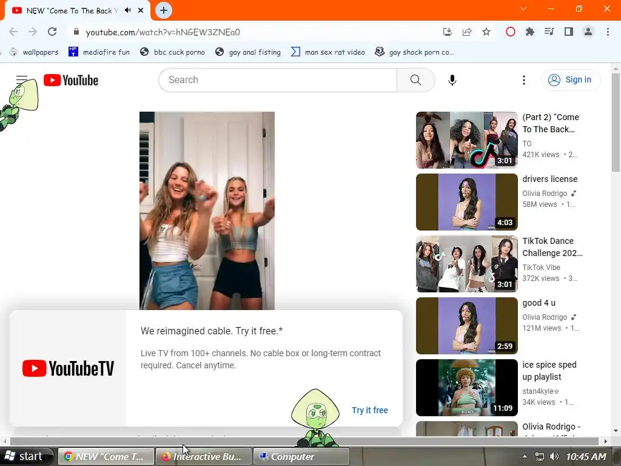Go back with browser back arrow

pyautogui.click(x=13, y=32)
